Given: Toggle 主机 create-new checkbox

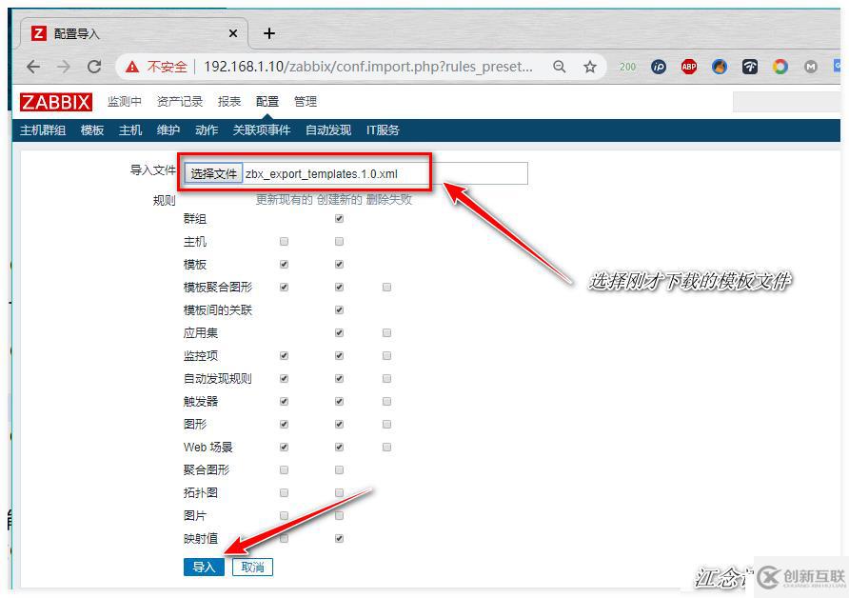Looking at the screenshot, I should point(339,242).
